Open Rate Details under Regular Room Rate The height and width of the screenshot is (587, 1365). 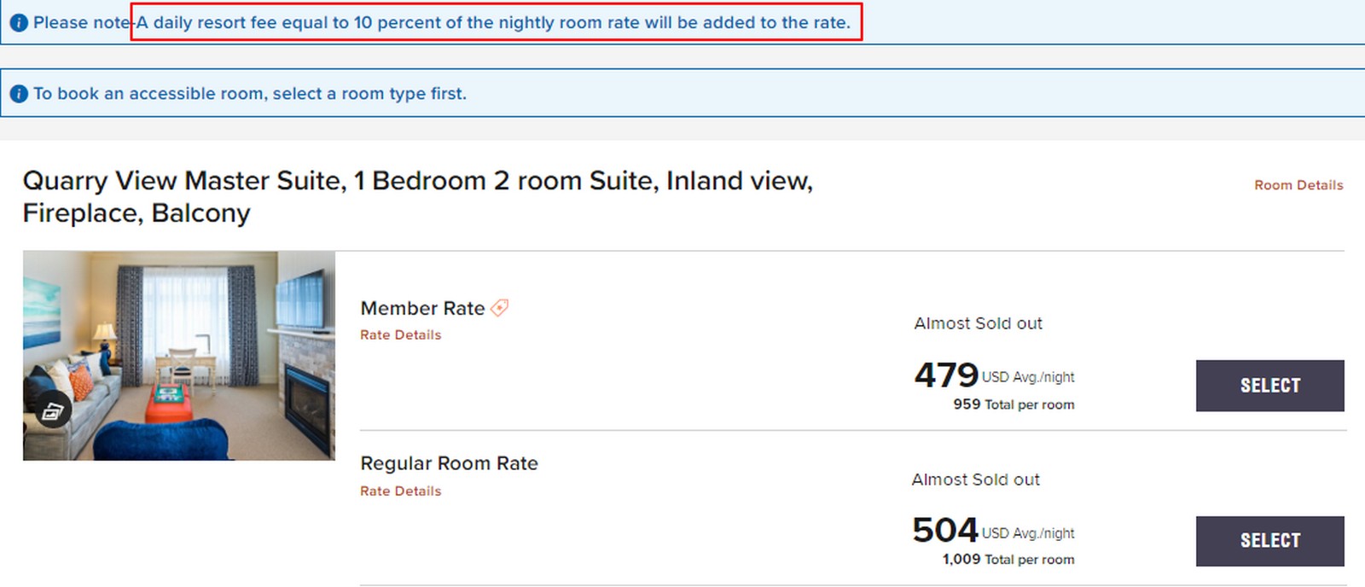[400, 491]
